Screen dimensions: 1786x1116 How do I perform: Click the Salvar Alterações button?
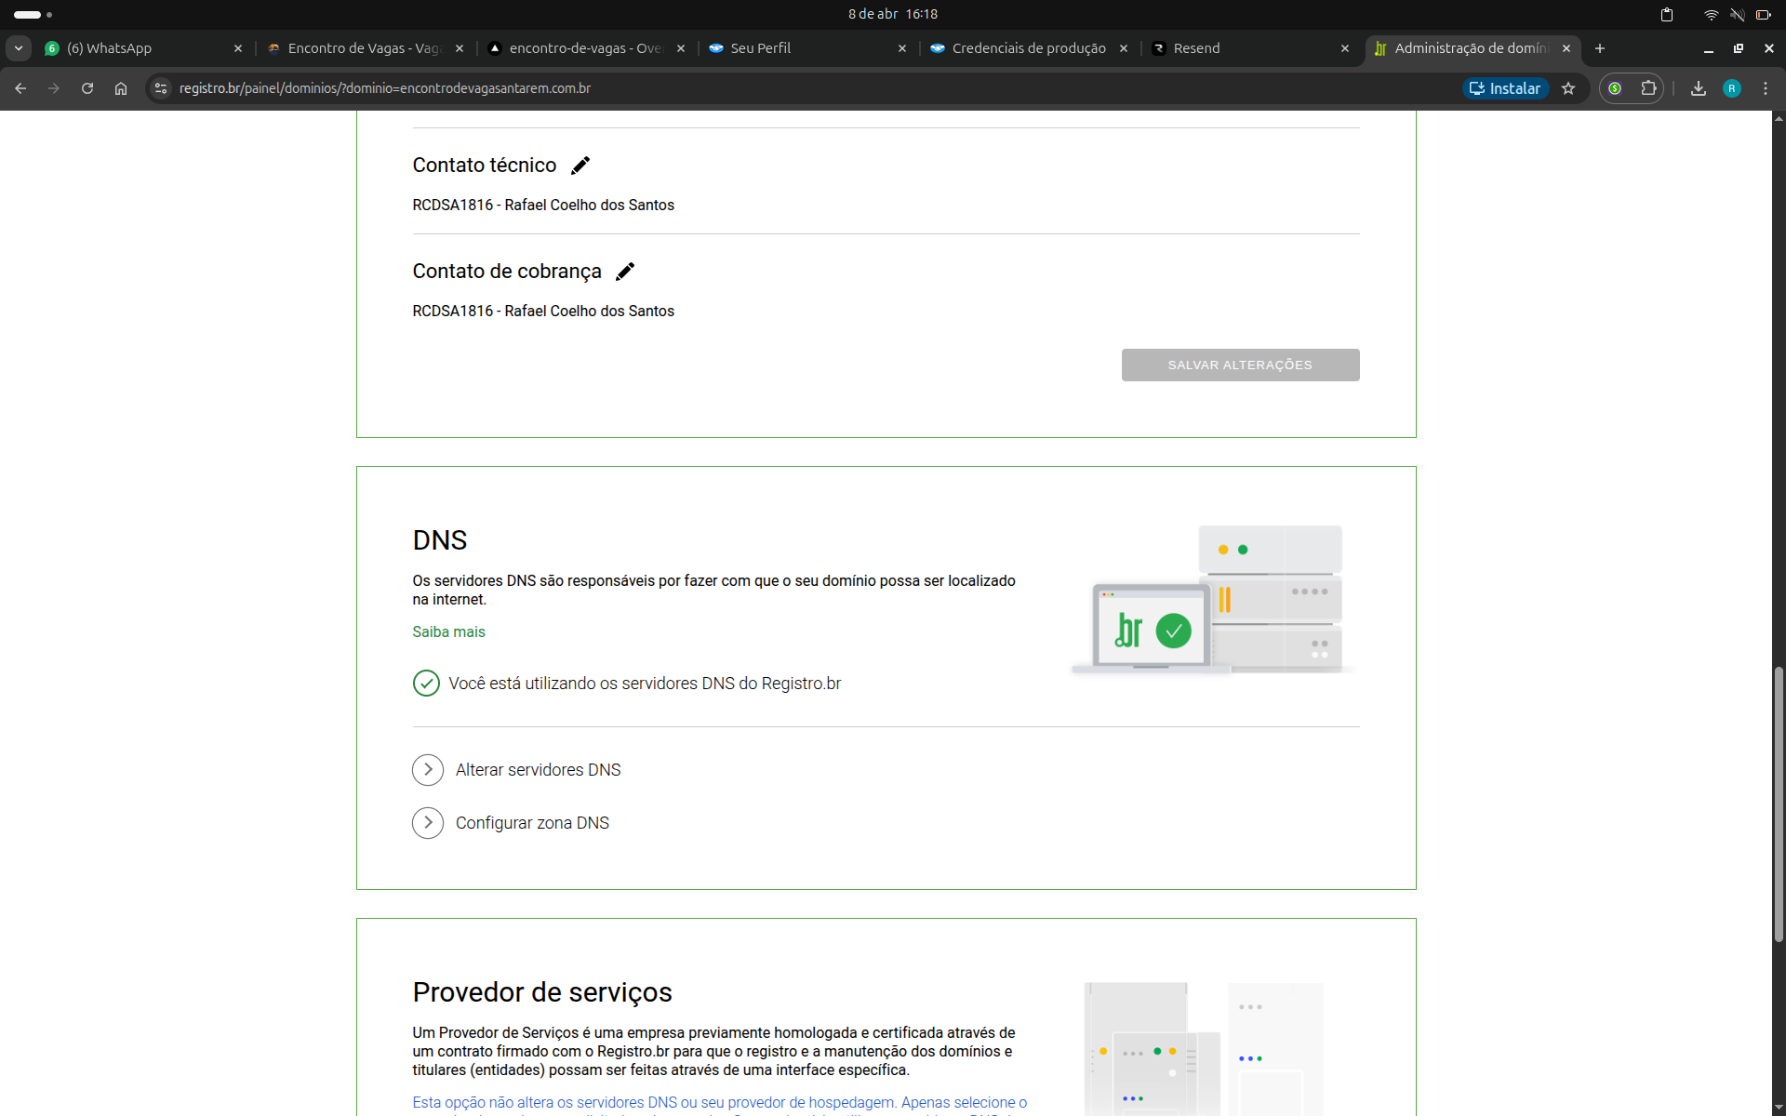click(1240, 365)
